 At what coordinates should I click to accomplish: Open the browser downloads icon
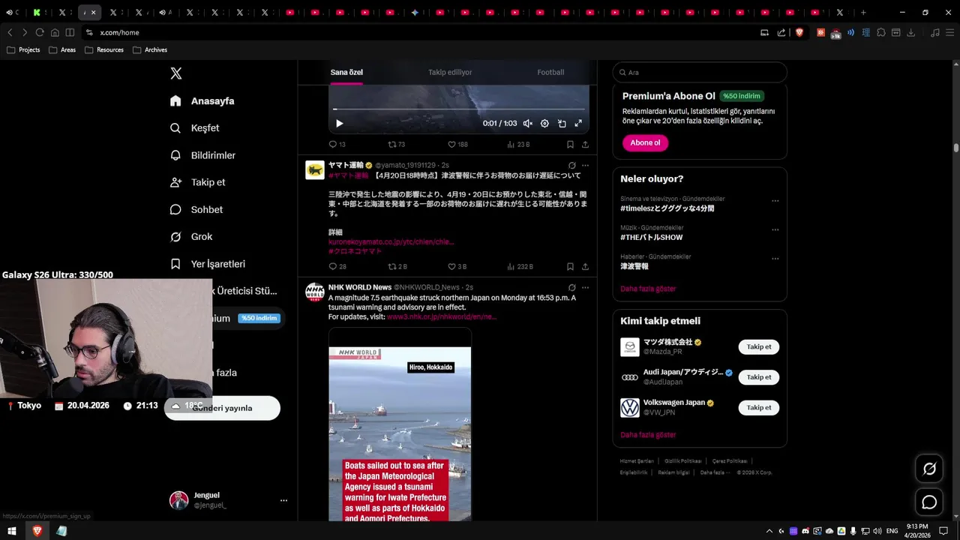pos(911,32)
